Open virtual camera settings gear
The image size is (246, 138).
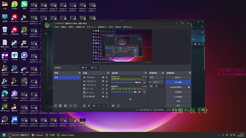189,87
